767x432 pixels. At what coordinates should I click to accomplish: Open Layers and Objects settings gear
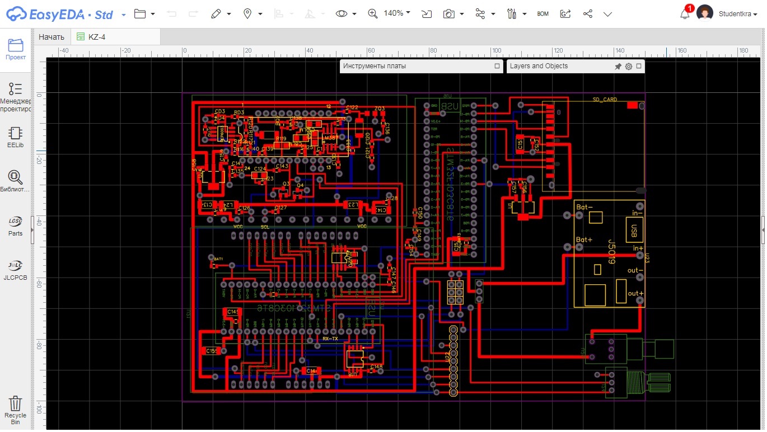629,67
